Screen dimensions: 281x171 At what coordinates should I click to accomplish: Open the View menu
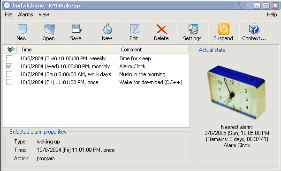pyautogui.click(x=44, y=14)
